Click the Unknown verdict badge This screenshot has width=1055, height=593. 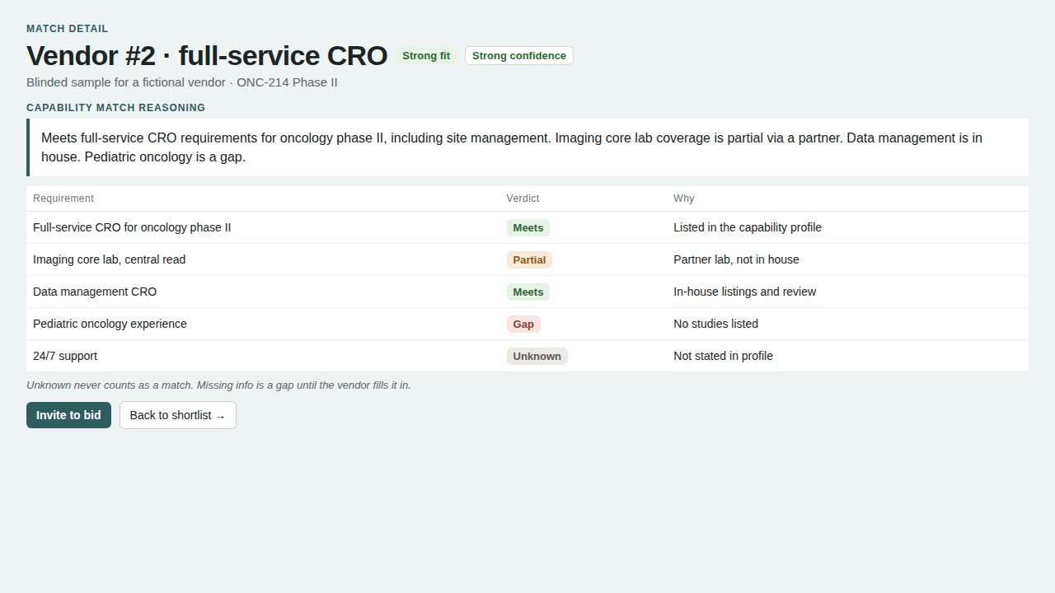pos(537,357)
